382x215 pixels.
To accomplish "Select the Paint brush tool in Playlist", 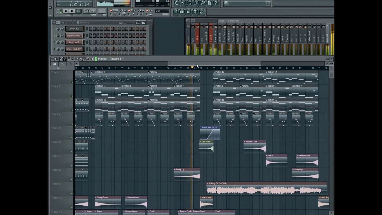I will (x=65, y=59).
